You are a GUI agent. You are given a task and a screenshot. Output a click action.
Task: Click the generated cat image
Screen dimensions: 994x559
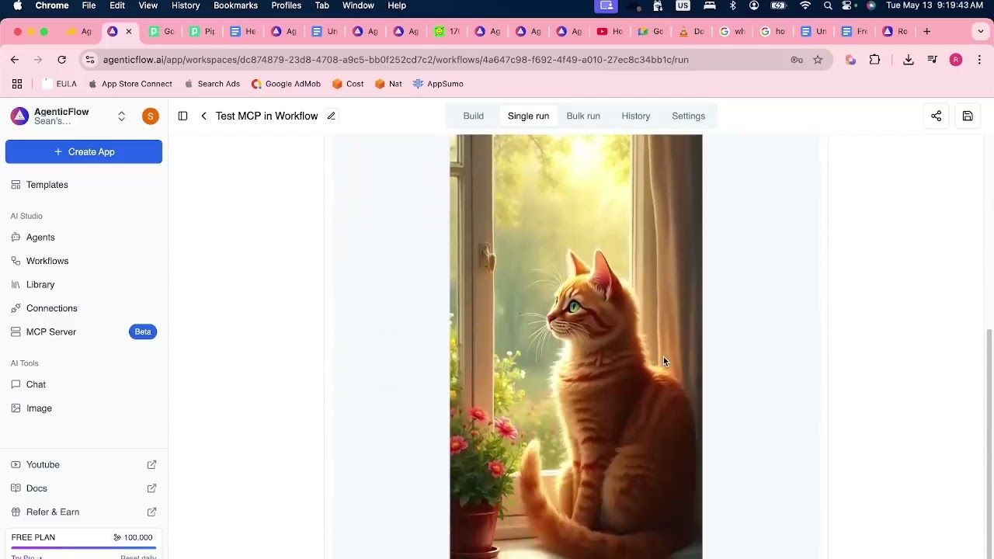[x=576, y=346]
